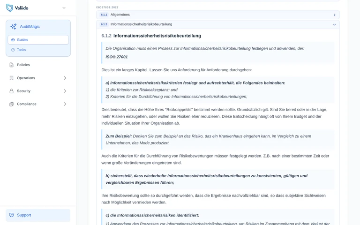Screen dimensions: 360x225
Task: Click paragraph starting 'Auch die Kriterien'
Action: 215,159
